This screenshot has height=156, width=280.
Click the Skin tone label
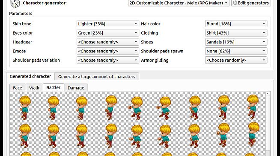click(x=22, y=23)
